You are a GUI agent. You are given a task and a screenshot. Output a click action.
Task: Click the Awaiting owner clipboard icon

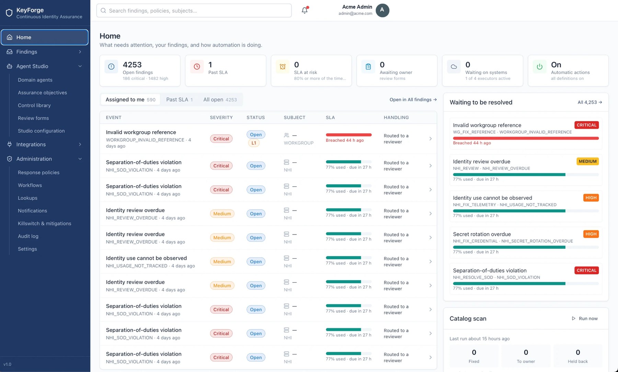pos(368,67)
